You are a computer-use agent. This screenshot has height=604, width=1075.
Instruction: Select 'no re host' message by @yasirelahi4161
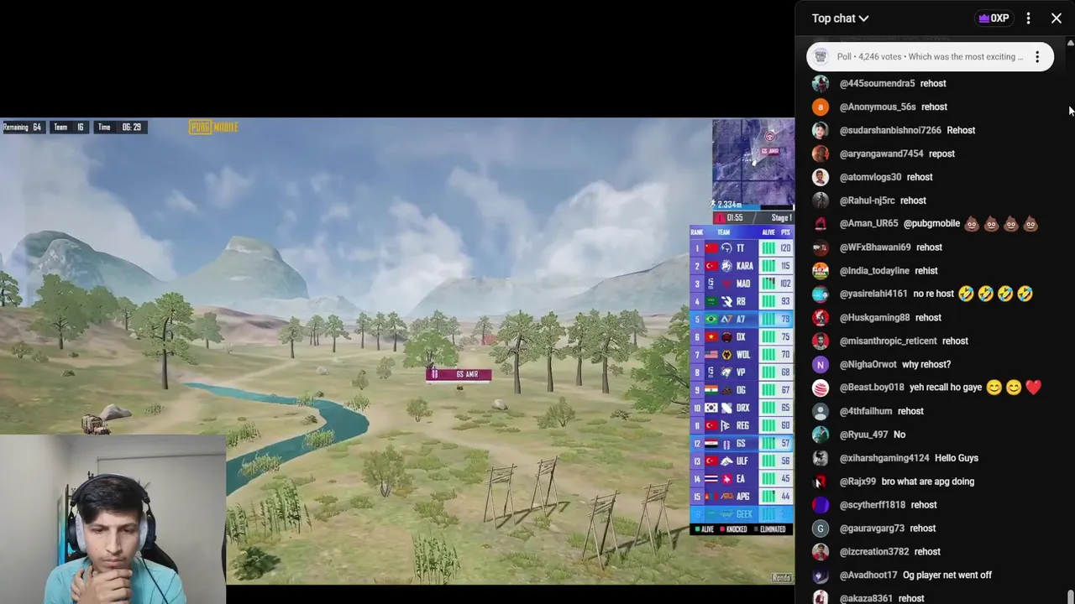pyautogui.click(x=934, y=294)
